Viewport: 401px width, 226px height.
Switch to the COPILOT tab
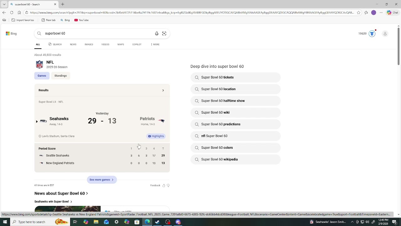[137, 45]
